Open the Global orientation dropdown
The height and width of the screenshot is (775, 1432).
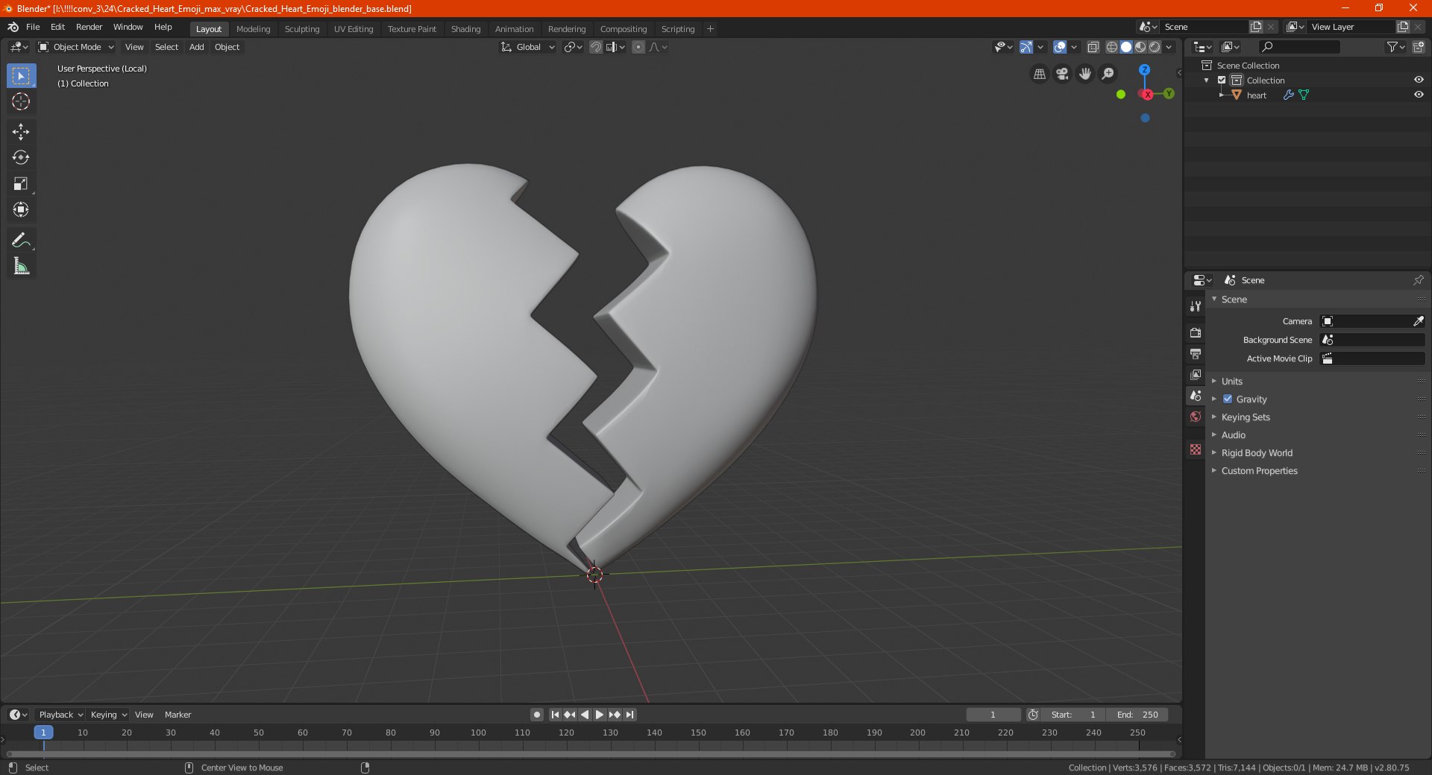pyautogui.click(x=527, y=47)
